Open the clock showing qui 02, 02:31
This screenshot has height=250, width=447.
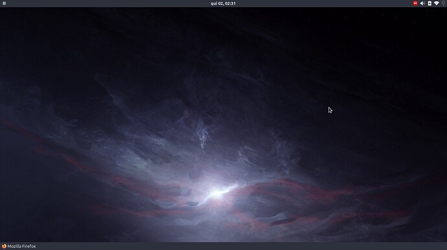pyautogui.click(x=223, y=3)
